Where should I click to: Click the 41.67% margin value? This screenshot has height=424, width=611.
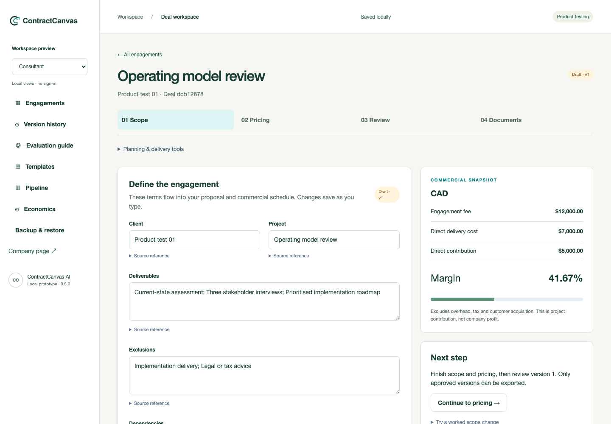point(566,278)
